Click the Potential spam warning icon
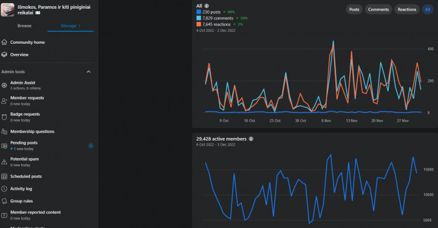Image resolution: width=438 pixels, height=228 pixels. (x=4, y=162)
